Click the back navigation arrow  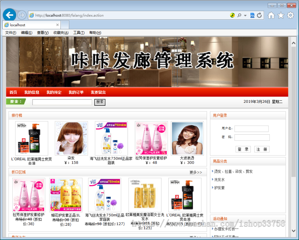pos(9,15)
